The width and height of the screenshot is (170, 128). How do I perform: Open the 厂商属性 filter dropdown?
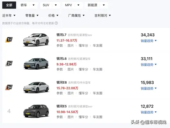click(x=76, y=15)
